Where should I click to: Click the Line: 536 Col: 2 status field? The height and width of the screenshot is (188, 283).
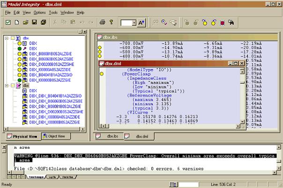click(x=223, y=185)
